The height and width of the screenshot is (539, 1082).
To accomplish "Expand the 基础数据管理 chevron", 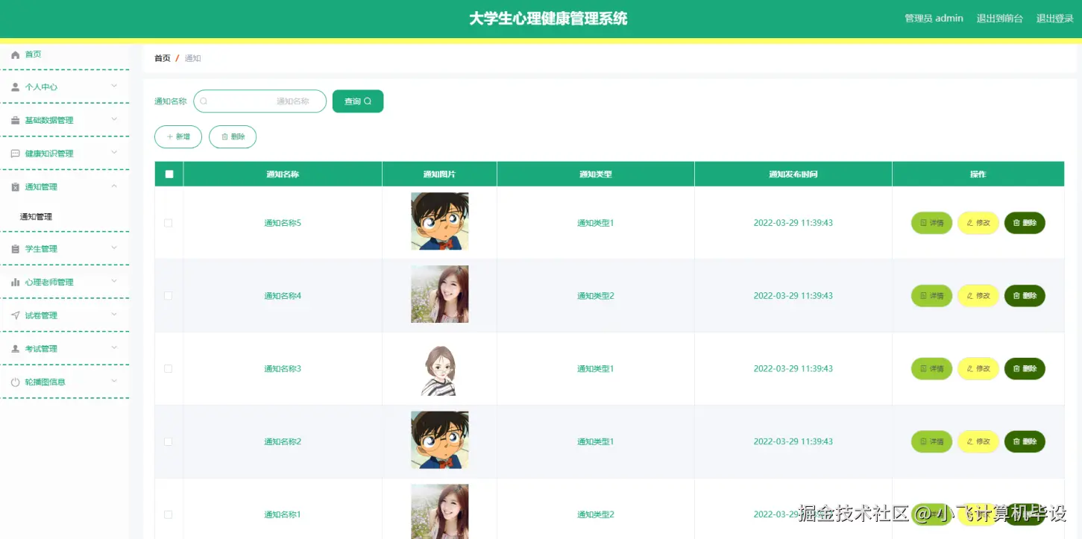I will point(114,119).
